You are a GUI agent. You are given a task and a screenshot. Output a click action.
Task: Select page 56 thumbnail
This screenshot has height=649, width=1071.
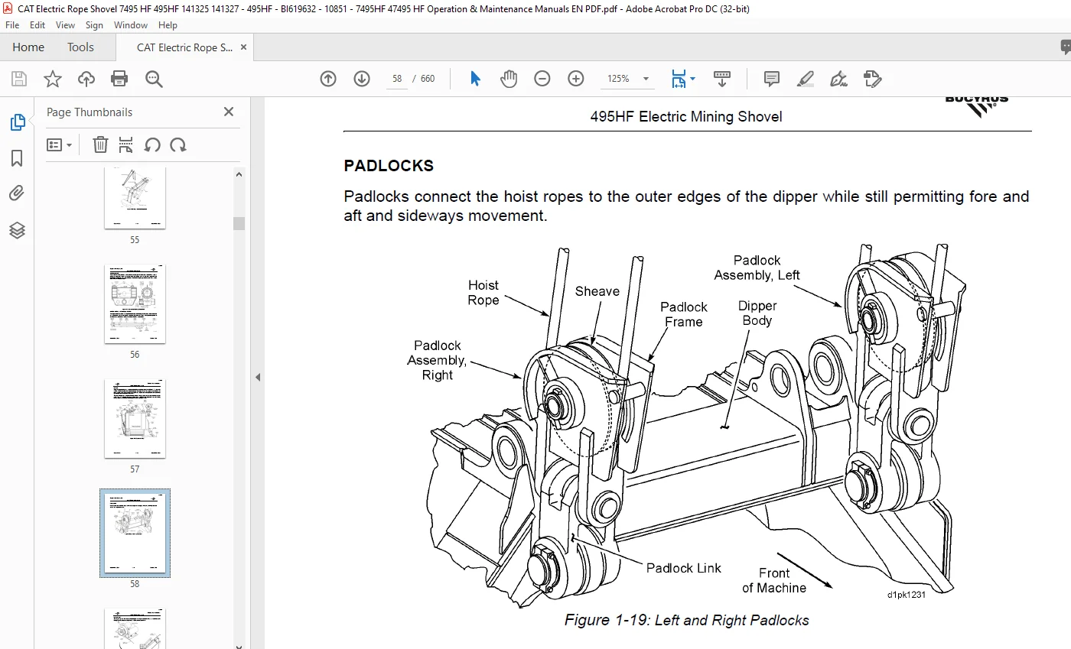(x=135, y=304)
